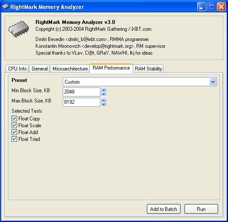Click the 'RightMark Memory Analyzer v3.0' heading
This screenshot has width=228, height=222.
(x=75, y=22)
